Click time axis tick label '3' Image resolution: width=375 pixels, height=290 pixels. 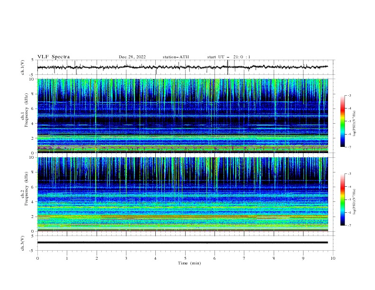126,258
